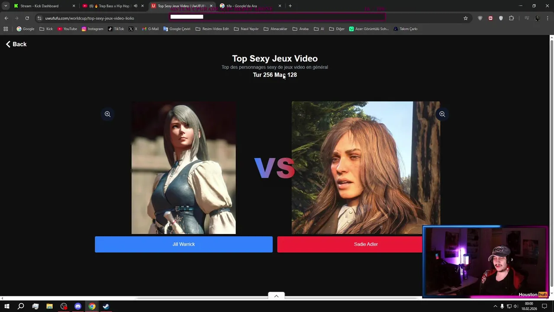Open a new browser tab

290,6
